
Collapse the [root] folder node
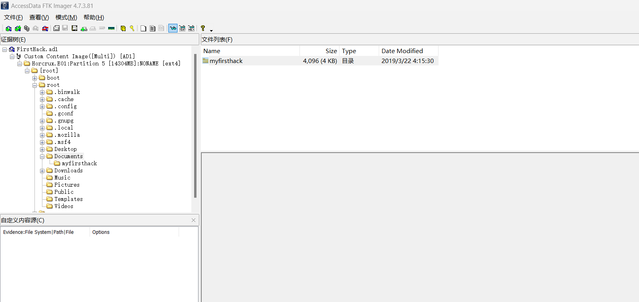tap(27, 71)
